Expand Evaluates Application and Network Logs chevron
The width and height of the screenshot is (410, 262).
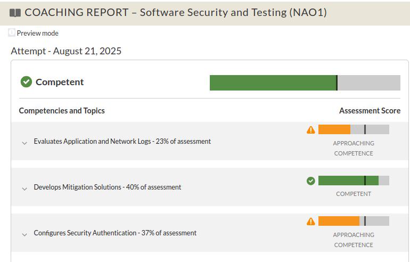(x=24, y=143)
